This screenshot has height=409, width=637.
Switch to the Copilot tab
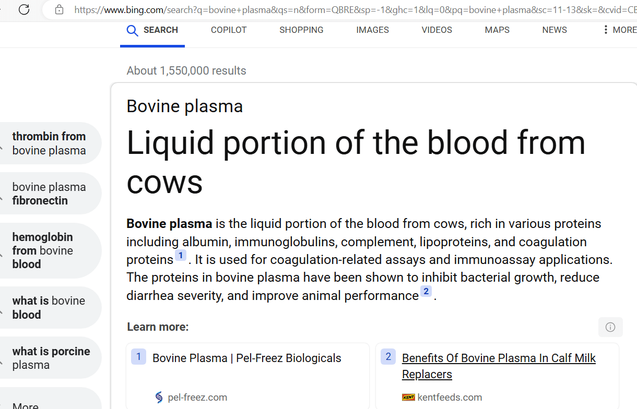pyautogui.click(x=229, y=30)
